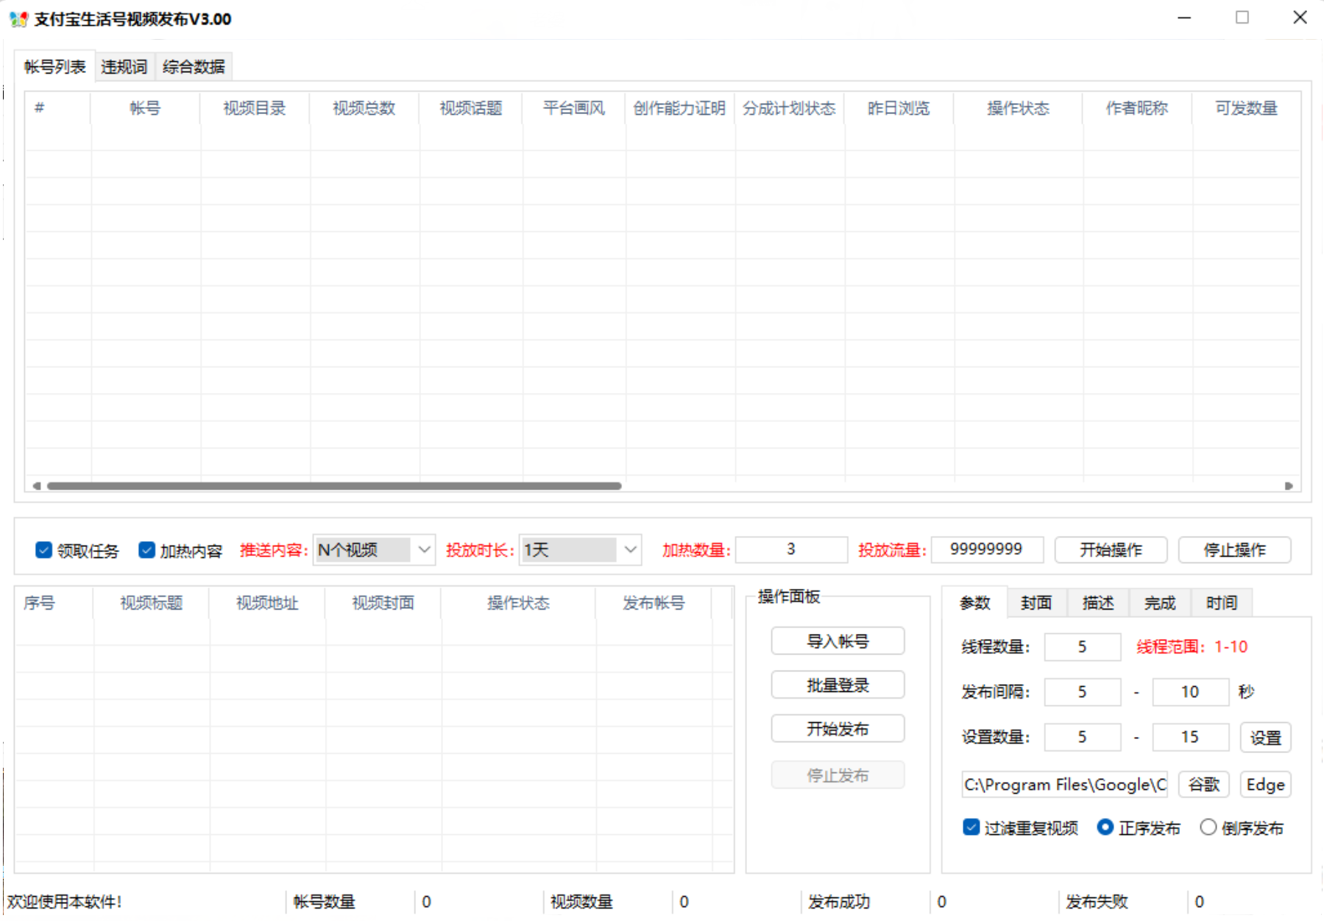
Task: Open the 综合数据 tab
Action: [x=194, y=67]
